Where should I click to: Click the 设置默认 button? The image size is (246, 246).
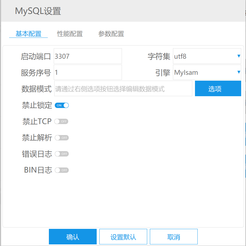(123, 237)
